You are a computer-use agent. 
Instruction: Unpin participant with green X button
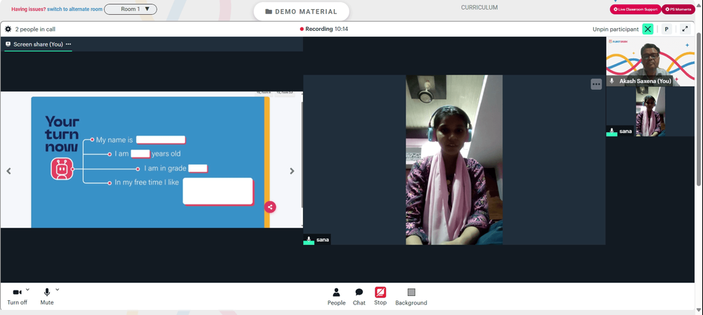(647, 29)
